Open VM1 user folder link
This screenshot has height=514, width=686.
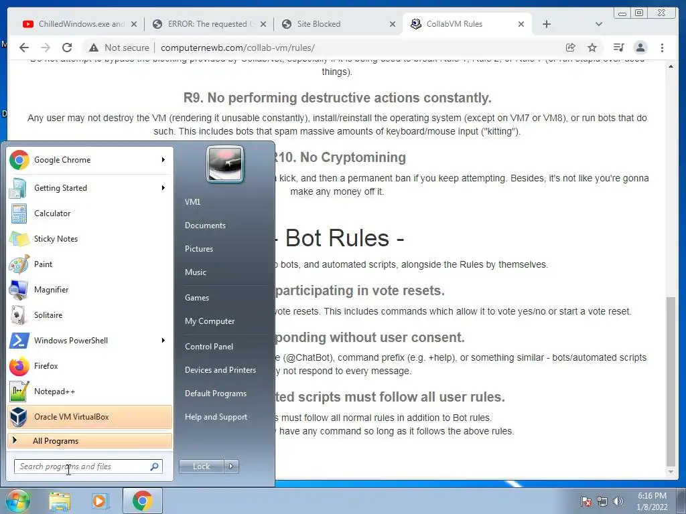(192, 202)
